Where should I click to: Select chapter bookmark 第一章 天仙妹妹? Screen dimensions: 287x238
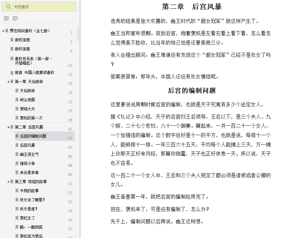[29, 82]
